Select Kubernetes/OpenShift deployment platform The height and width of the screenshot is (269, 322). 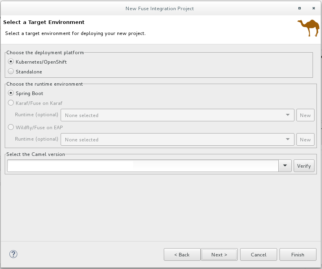pos(11,62)
